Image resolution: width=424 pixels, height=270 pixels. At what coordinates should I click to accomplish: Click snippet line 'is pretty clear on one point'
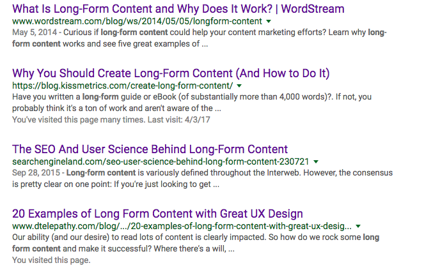click(x=116, y=184)
